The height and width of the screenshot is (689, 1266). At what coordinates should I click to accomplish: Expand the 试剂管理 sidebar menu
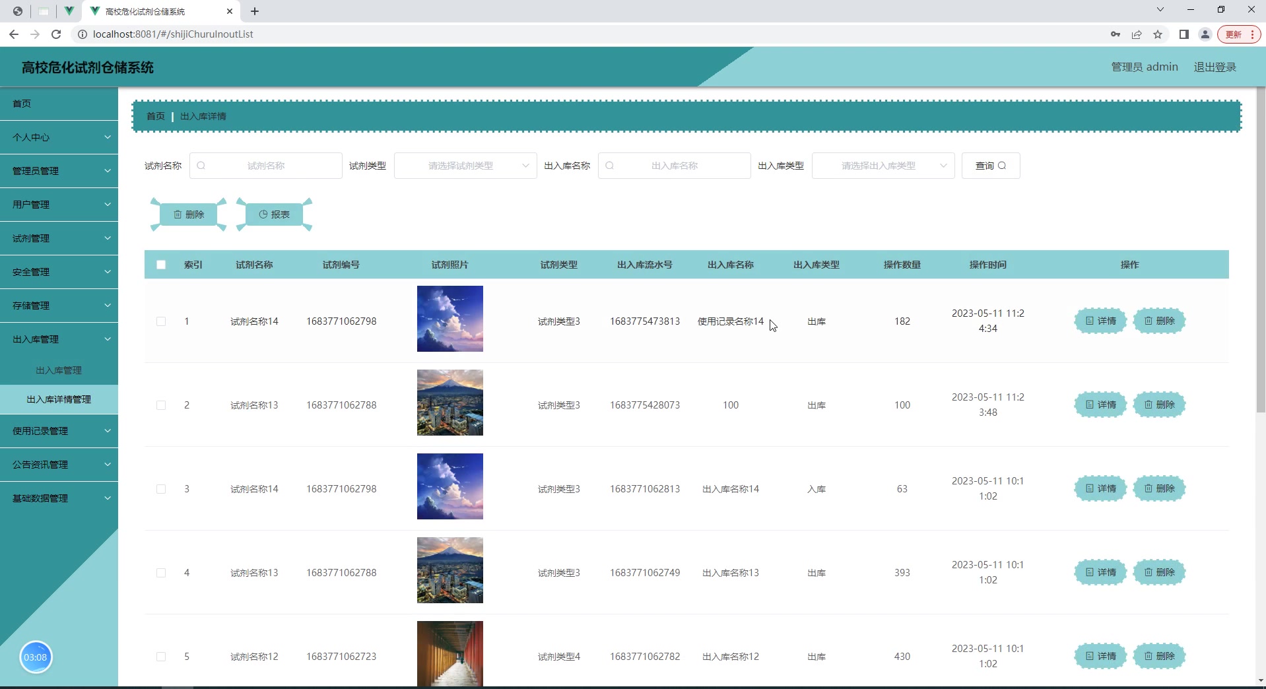point(59,238)
